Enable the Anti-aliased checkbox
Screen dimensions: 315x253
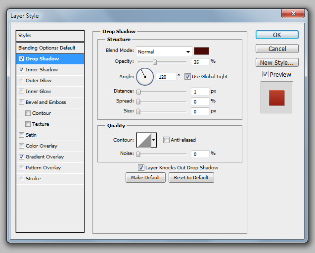pyautogui.click(x=166, y=140)
